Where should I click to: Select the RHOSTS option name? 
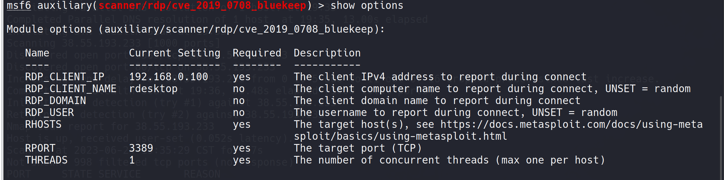43,124
